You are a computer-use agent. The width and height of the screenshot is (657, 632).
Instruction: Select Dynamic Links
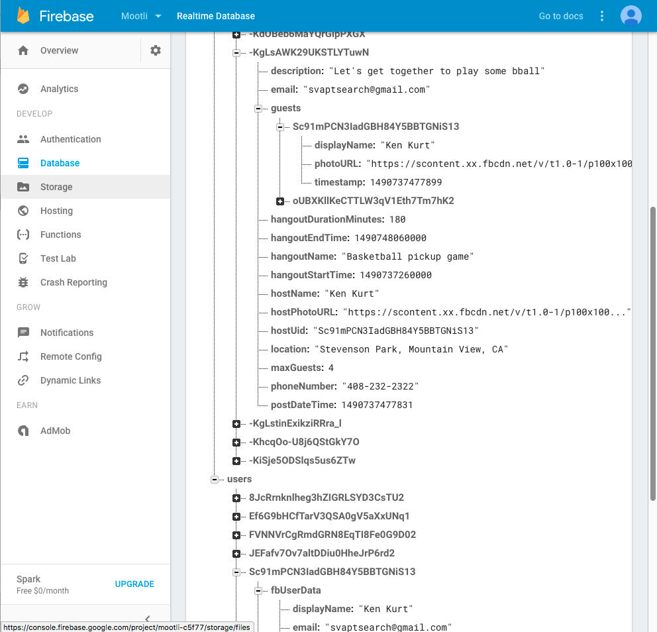coord(71,380)
